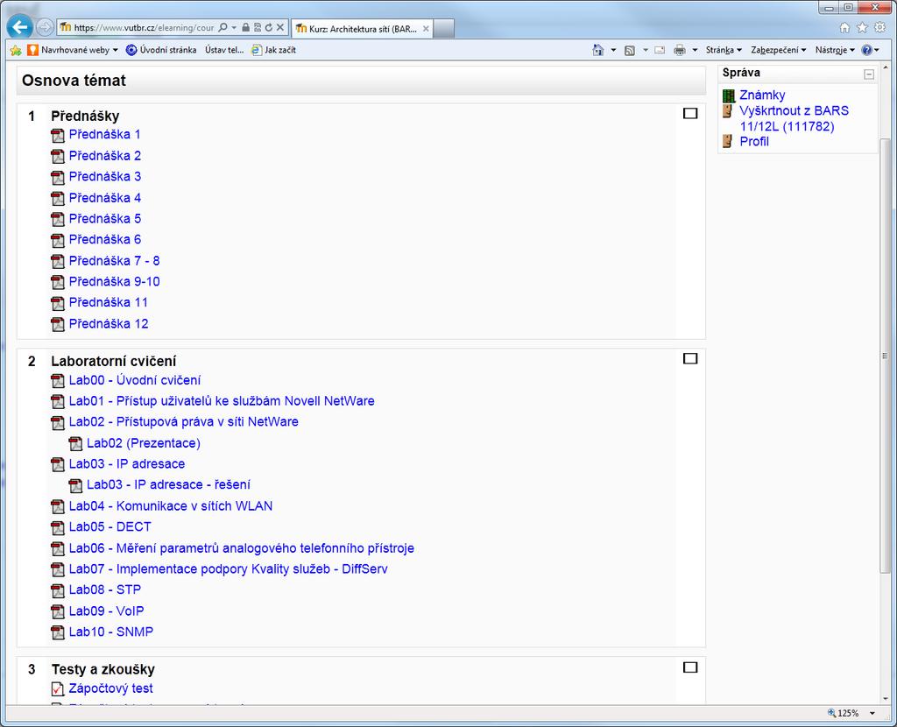Click PDF icon beside Lab10 - SNMP
The image size is (897, 727).
pyautogui.click(x=58, y=632)
